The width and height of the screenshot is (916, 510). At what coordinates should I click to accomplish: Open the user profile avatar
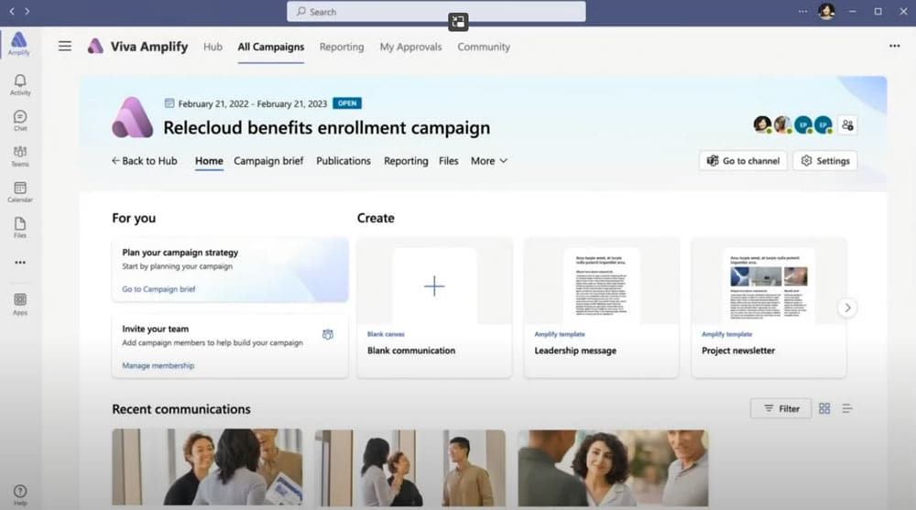[826, 11]
